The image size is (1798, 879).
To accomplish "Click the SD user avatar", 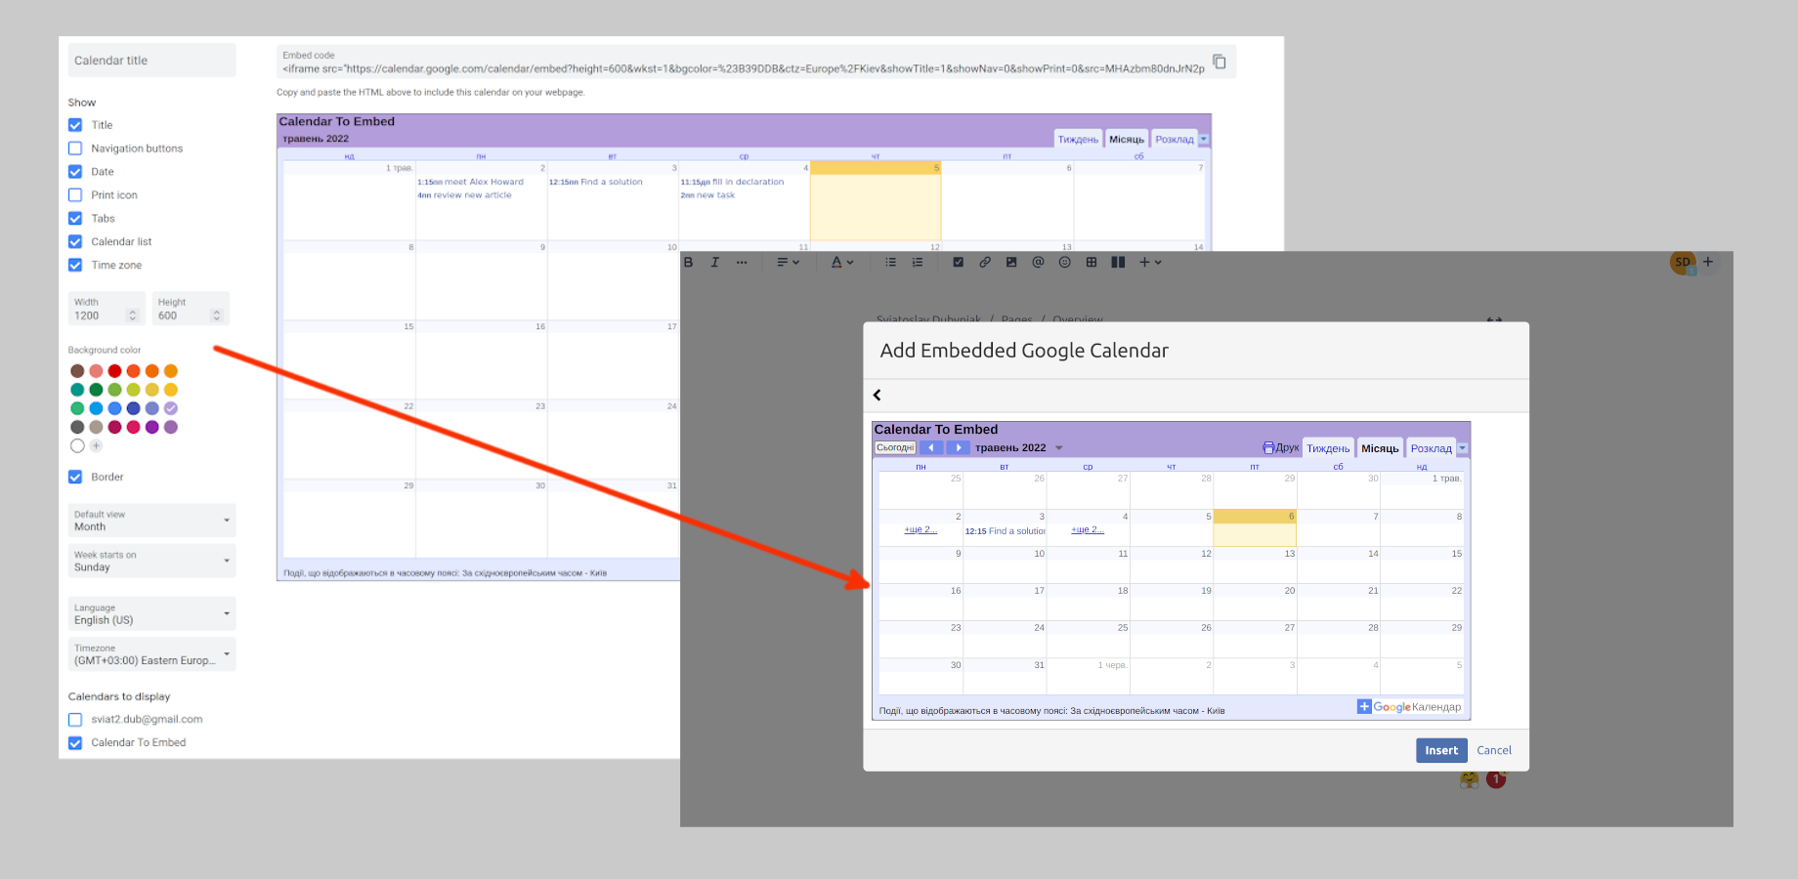I will point(1682,263).
